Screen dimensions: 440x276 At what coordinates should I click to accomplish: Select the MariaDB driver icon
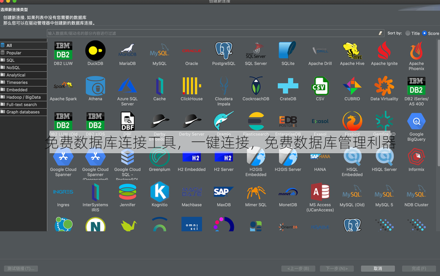[x=127, y=51]
